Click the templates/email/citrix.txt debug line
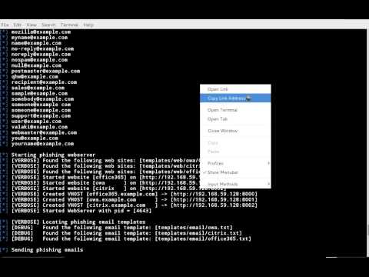This screenshot has height=277, width=369. pos(127,233)
